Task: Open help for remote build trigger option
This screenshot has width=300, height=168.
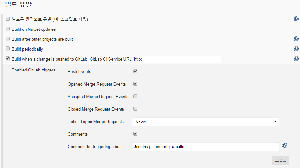Action: coord(296,19)
